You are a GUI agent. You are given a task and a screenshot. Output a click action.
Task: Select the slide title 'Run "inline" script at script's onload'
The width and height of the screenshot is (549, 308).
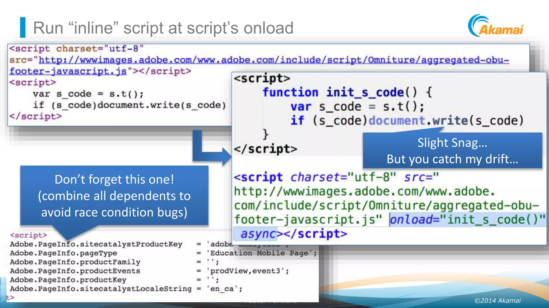point(163,28)
